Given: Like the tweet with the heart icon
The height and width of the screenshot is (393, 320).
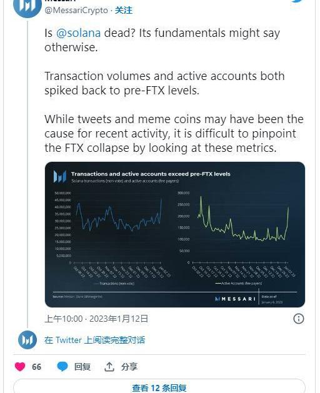Looking at the screenshot, I should point(20,367).
